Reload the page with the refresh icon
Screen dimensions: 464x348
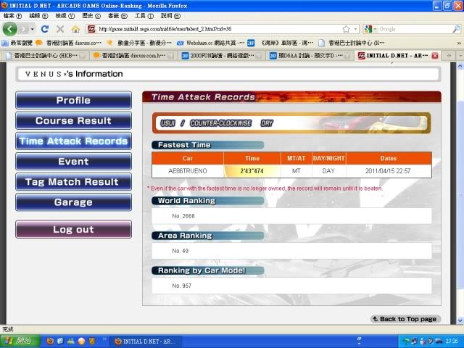(x=45, y=29)
